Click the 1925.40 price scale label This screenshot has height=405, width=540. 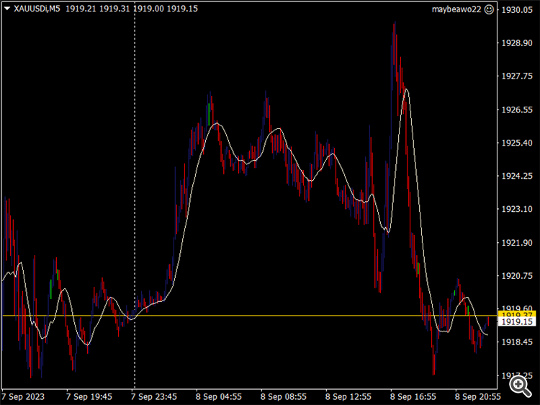[x=516, y=143]
